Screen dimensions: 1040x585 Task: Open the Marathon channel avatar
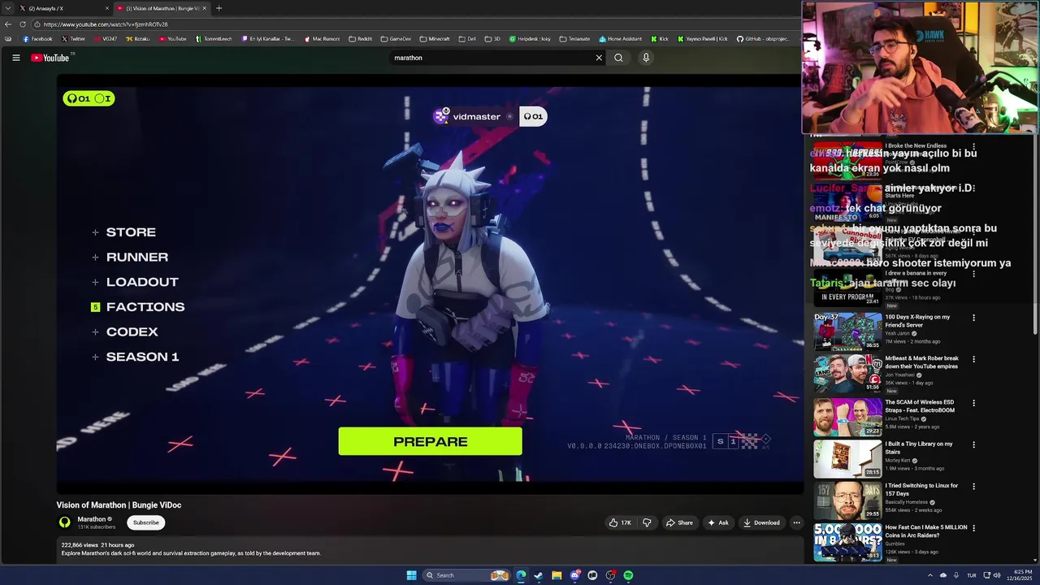click(x=65, y=522)
